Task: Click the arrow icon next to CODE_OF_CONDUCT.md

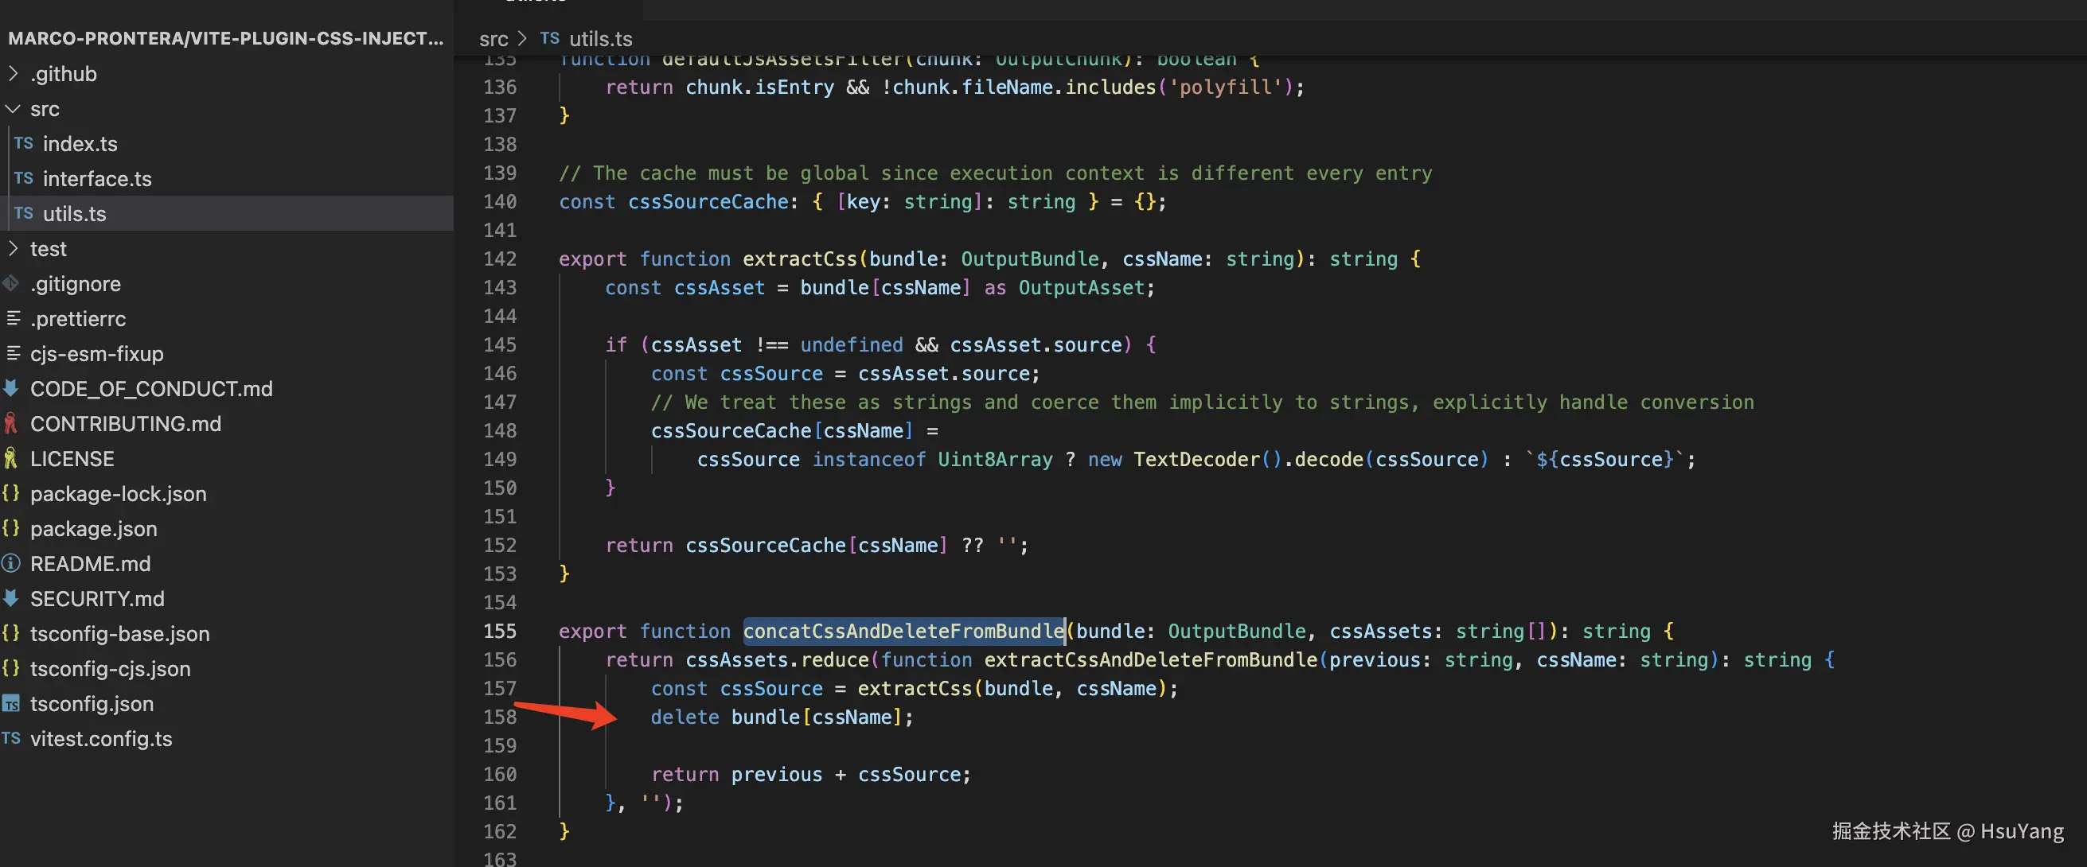Action: tap(10, 389)
